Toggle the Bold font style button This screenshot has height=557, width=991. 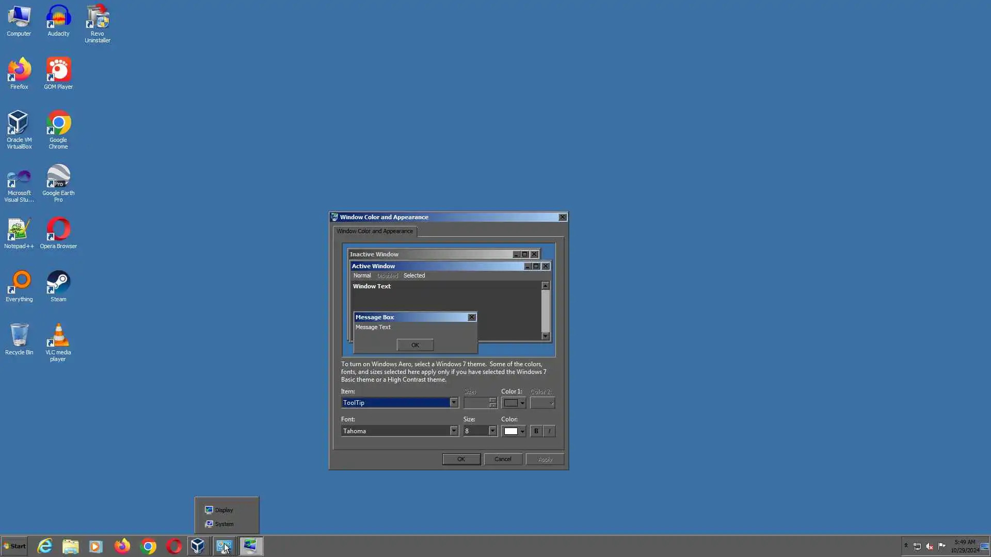click(x=536, y=431)
